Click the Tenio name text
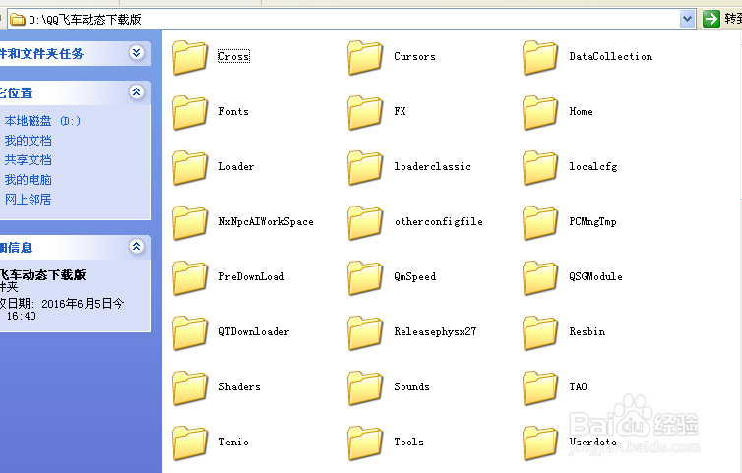Screen dimensions: 742x473 (234, 442)
